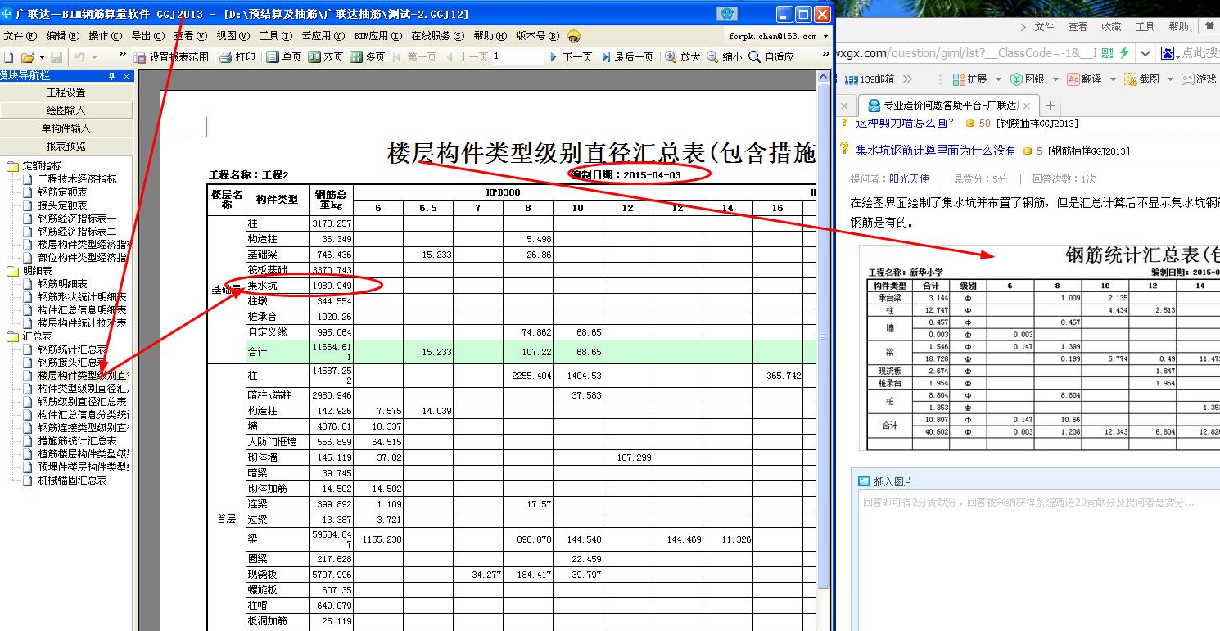Switch to 多页 multi page view
The image size is (1220, 631).
click(367, 57)
